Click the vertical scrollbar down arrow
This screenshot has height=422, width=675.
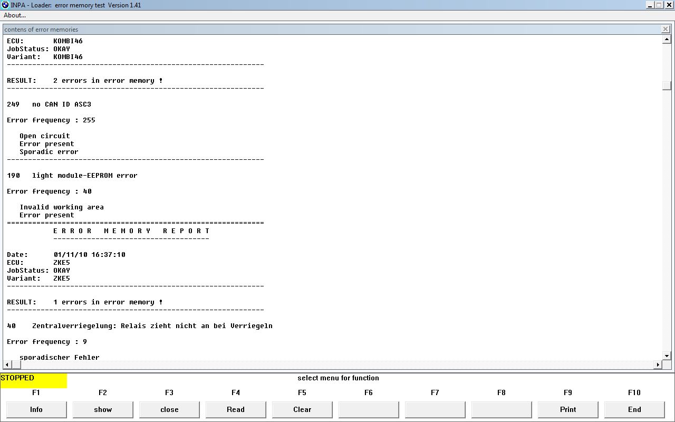(x=667, y=356)
